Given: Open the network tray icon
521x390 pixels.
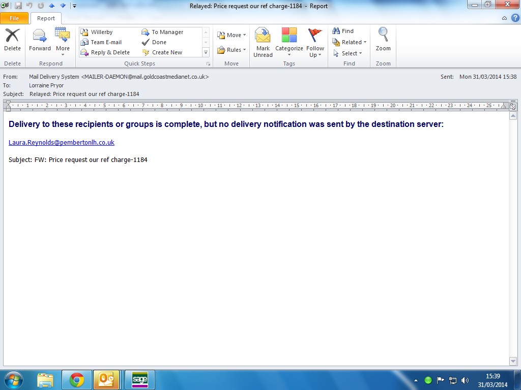Looking at the screenshot, I should click(x=452, y=380).
